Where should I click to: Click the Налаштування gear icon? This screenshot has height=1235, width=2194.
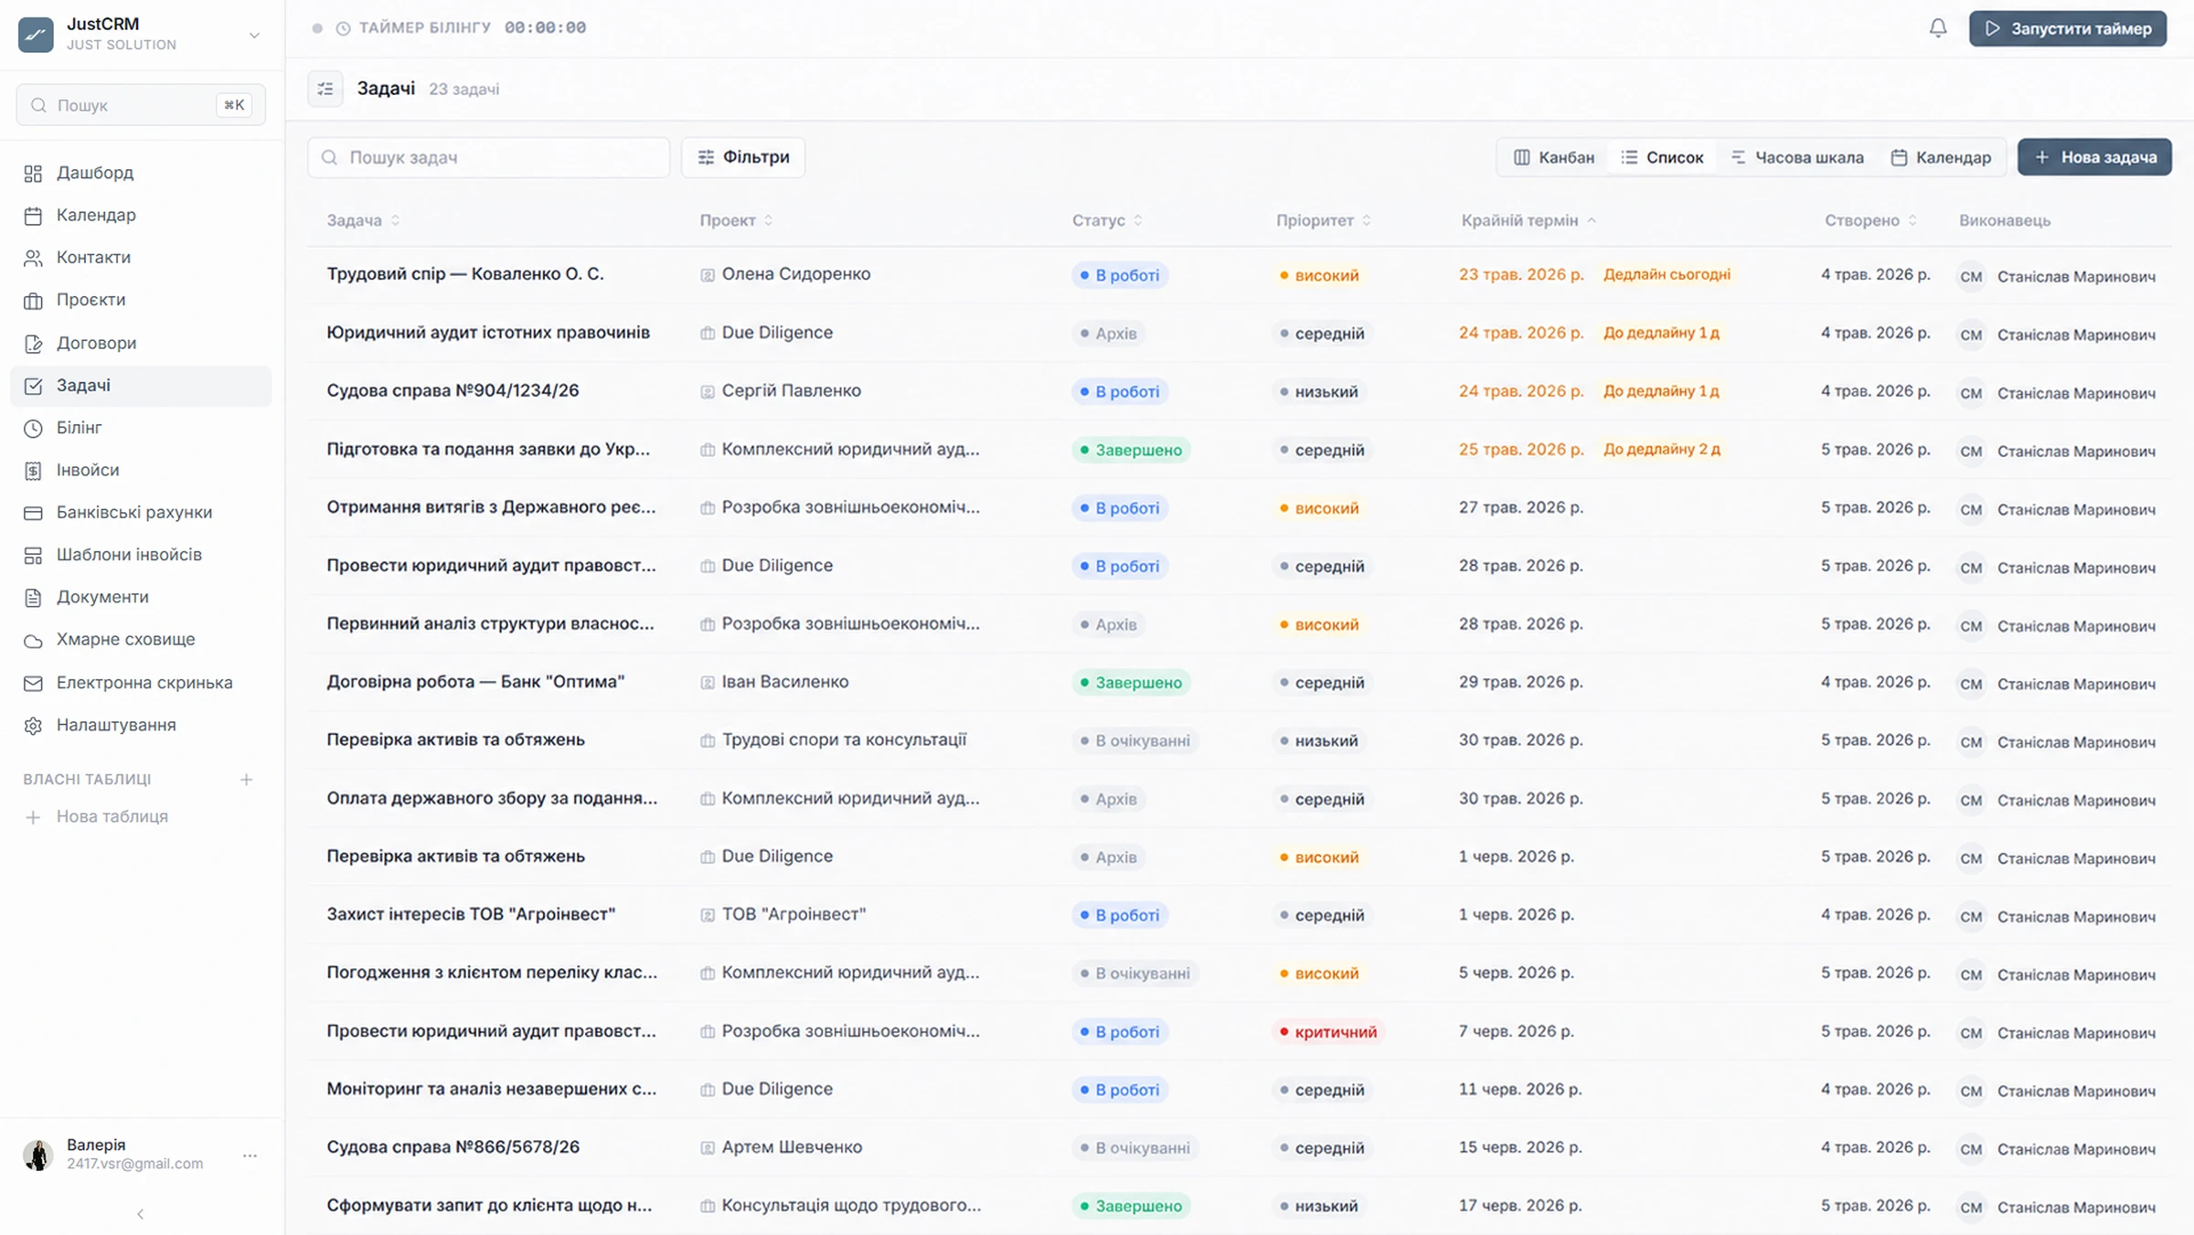click(x=33, y=725)
